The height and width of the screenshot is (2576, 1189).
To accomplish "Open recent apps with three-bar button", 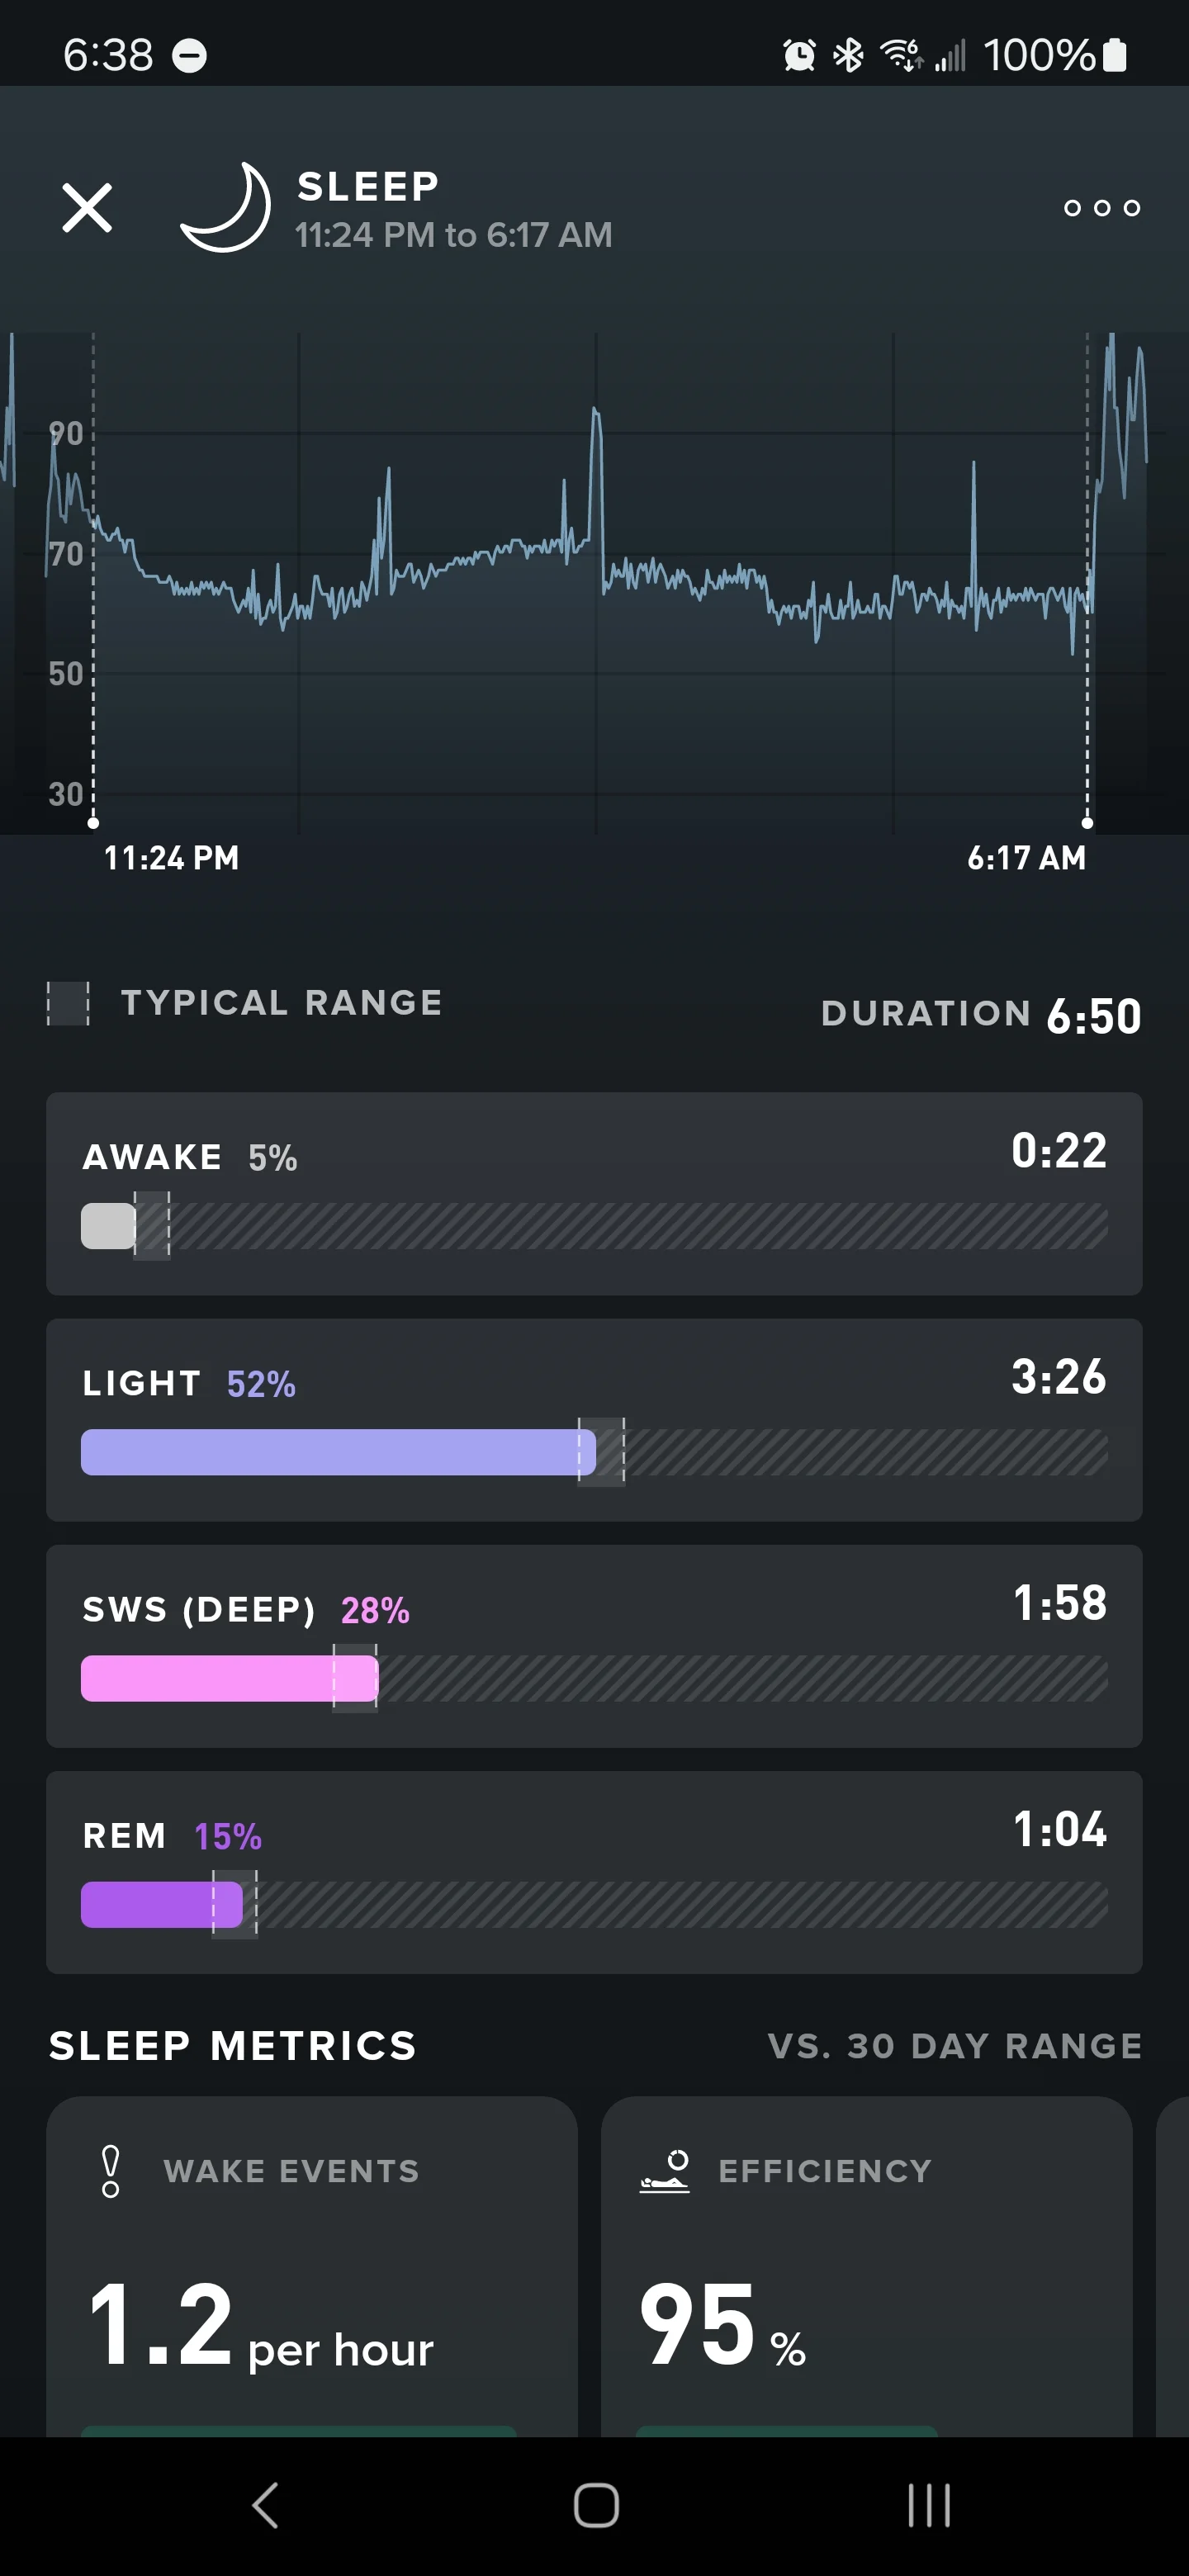I will coord(929,2506).
